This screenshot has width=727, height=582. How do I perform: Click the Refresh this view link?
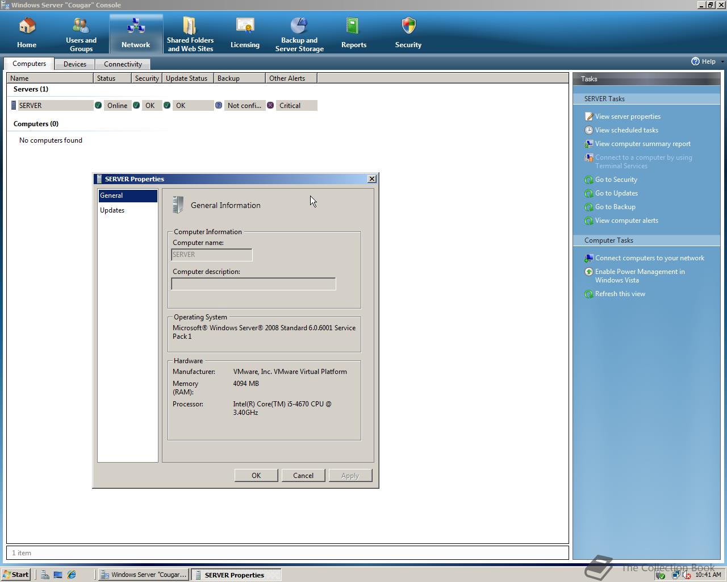pyautogui.click(x=620, y=294)
